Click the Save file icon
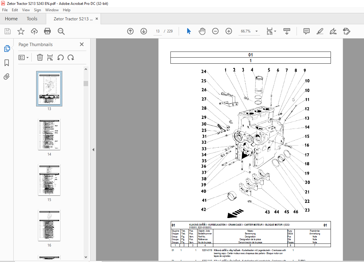The height and width of the screenshot is (262, 364). pyautogui.click(x=8, y=31)
